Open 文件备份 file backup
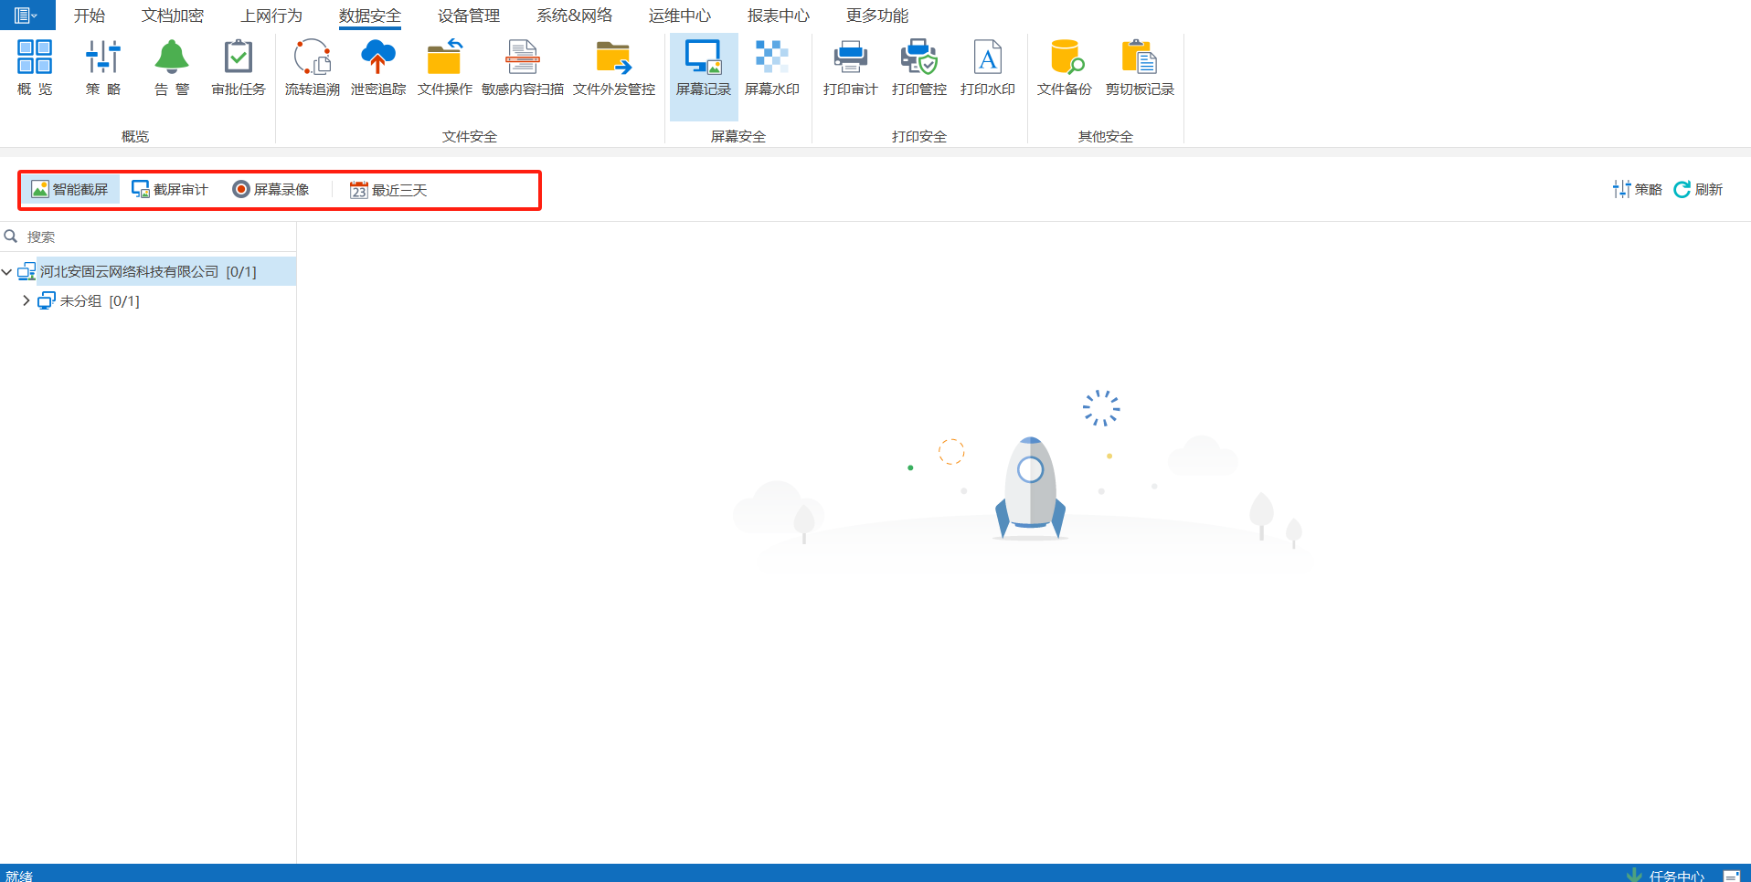 pyautogui.click(x=1065, y=68)
